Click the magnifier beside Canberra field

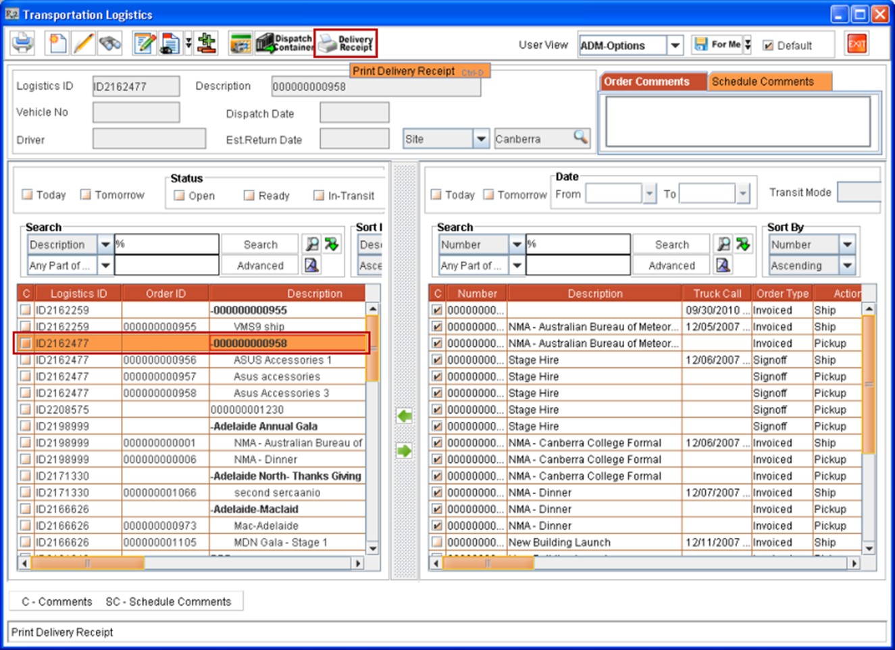pos(581,137)
